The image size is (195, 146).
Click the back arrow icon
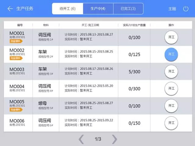(x=10, y=9)
